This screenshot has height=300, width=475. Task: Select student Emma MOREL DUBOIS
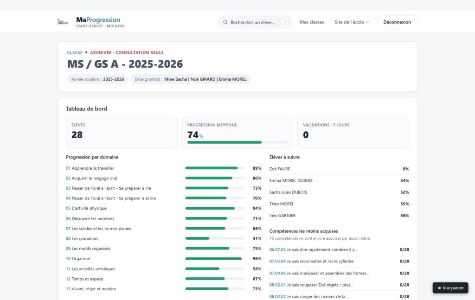pyautogui.click(x=339, y=180)
